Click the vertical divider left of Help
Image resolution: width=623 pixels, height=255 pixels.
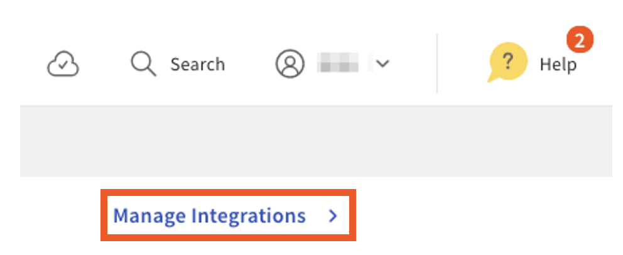(x=437, y=63)
